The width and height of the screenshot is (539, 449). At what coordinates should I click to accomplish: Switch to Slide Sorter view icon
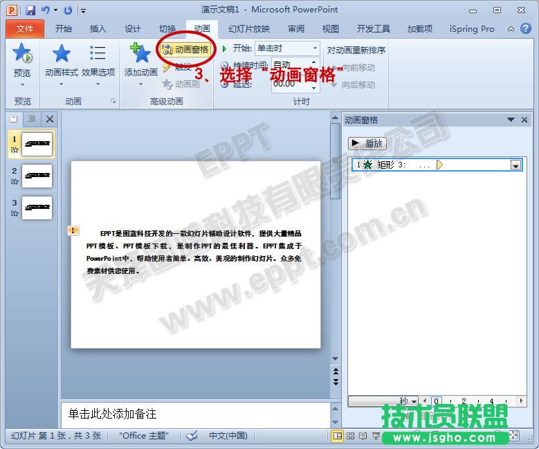coord(350,436)
